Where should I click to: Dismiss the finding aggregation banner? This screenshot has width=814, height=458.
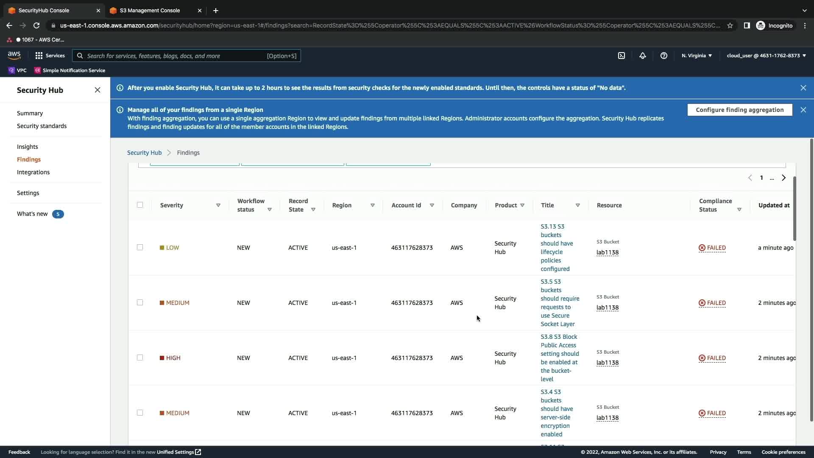coord(803,110)
